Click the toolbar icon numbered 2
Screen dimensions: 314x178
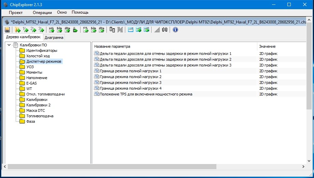[x=33, y=30]
